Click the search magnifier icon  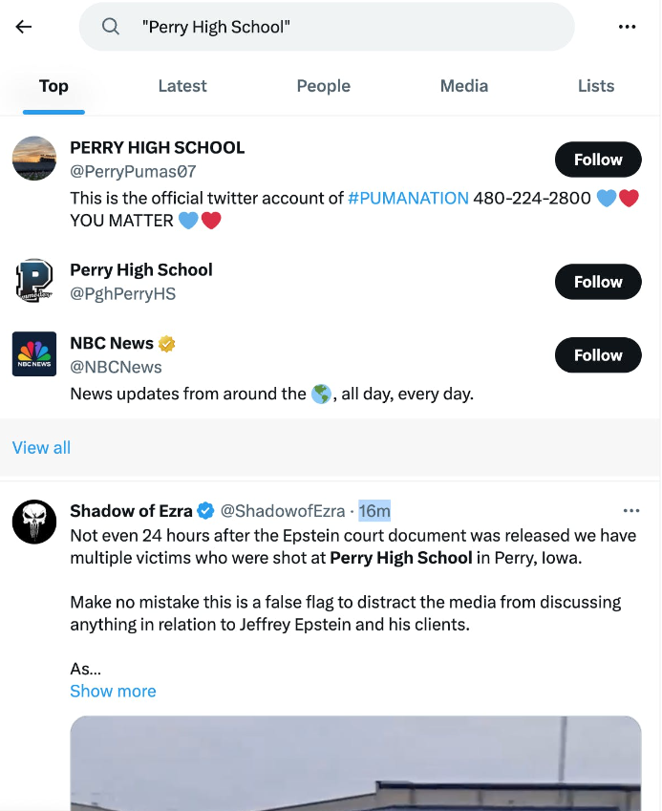(x=111, y=27)
